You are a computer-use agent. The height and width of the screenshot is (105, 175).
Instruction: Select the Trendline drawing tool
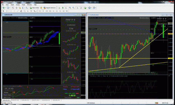18,11
